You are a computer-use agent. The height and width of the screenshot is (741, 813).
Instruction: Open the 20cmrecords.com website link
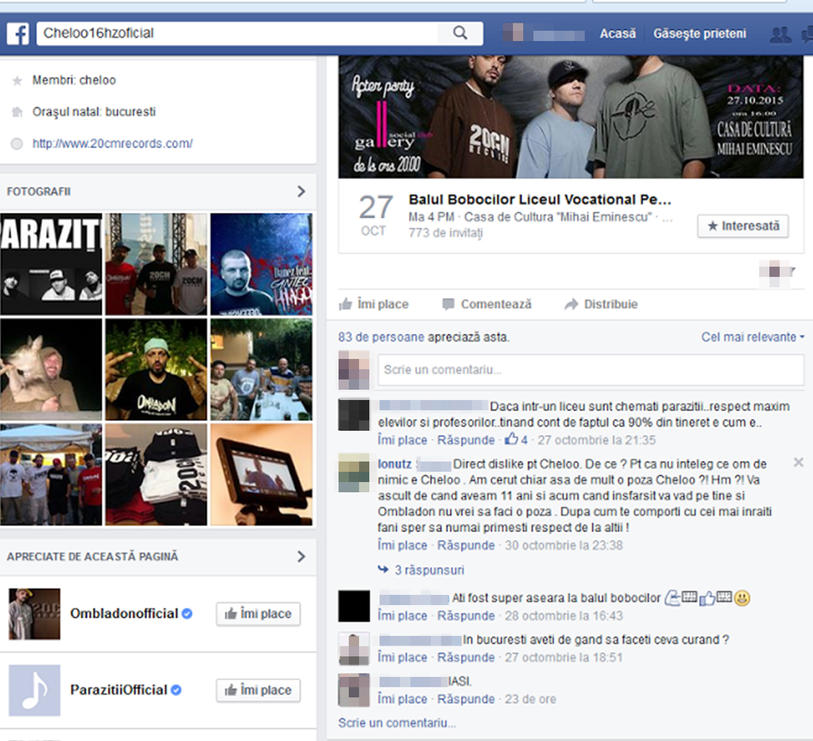tap(112, 144)
